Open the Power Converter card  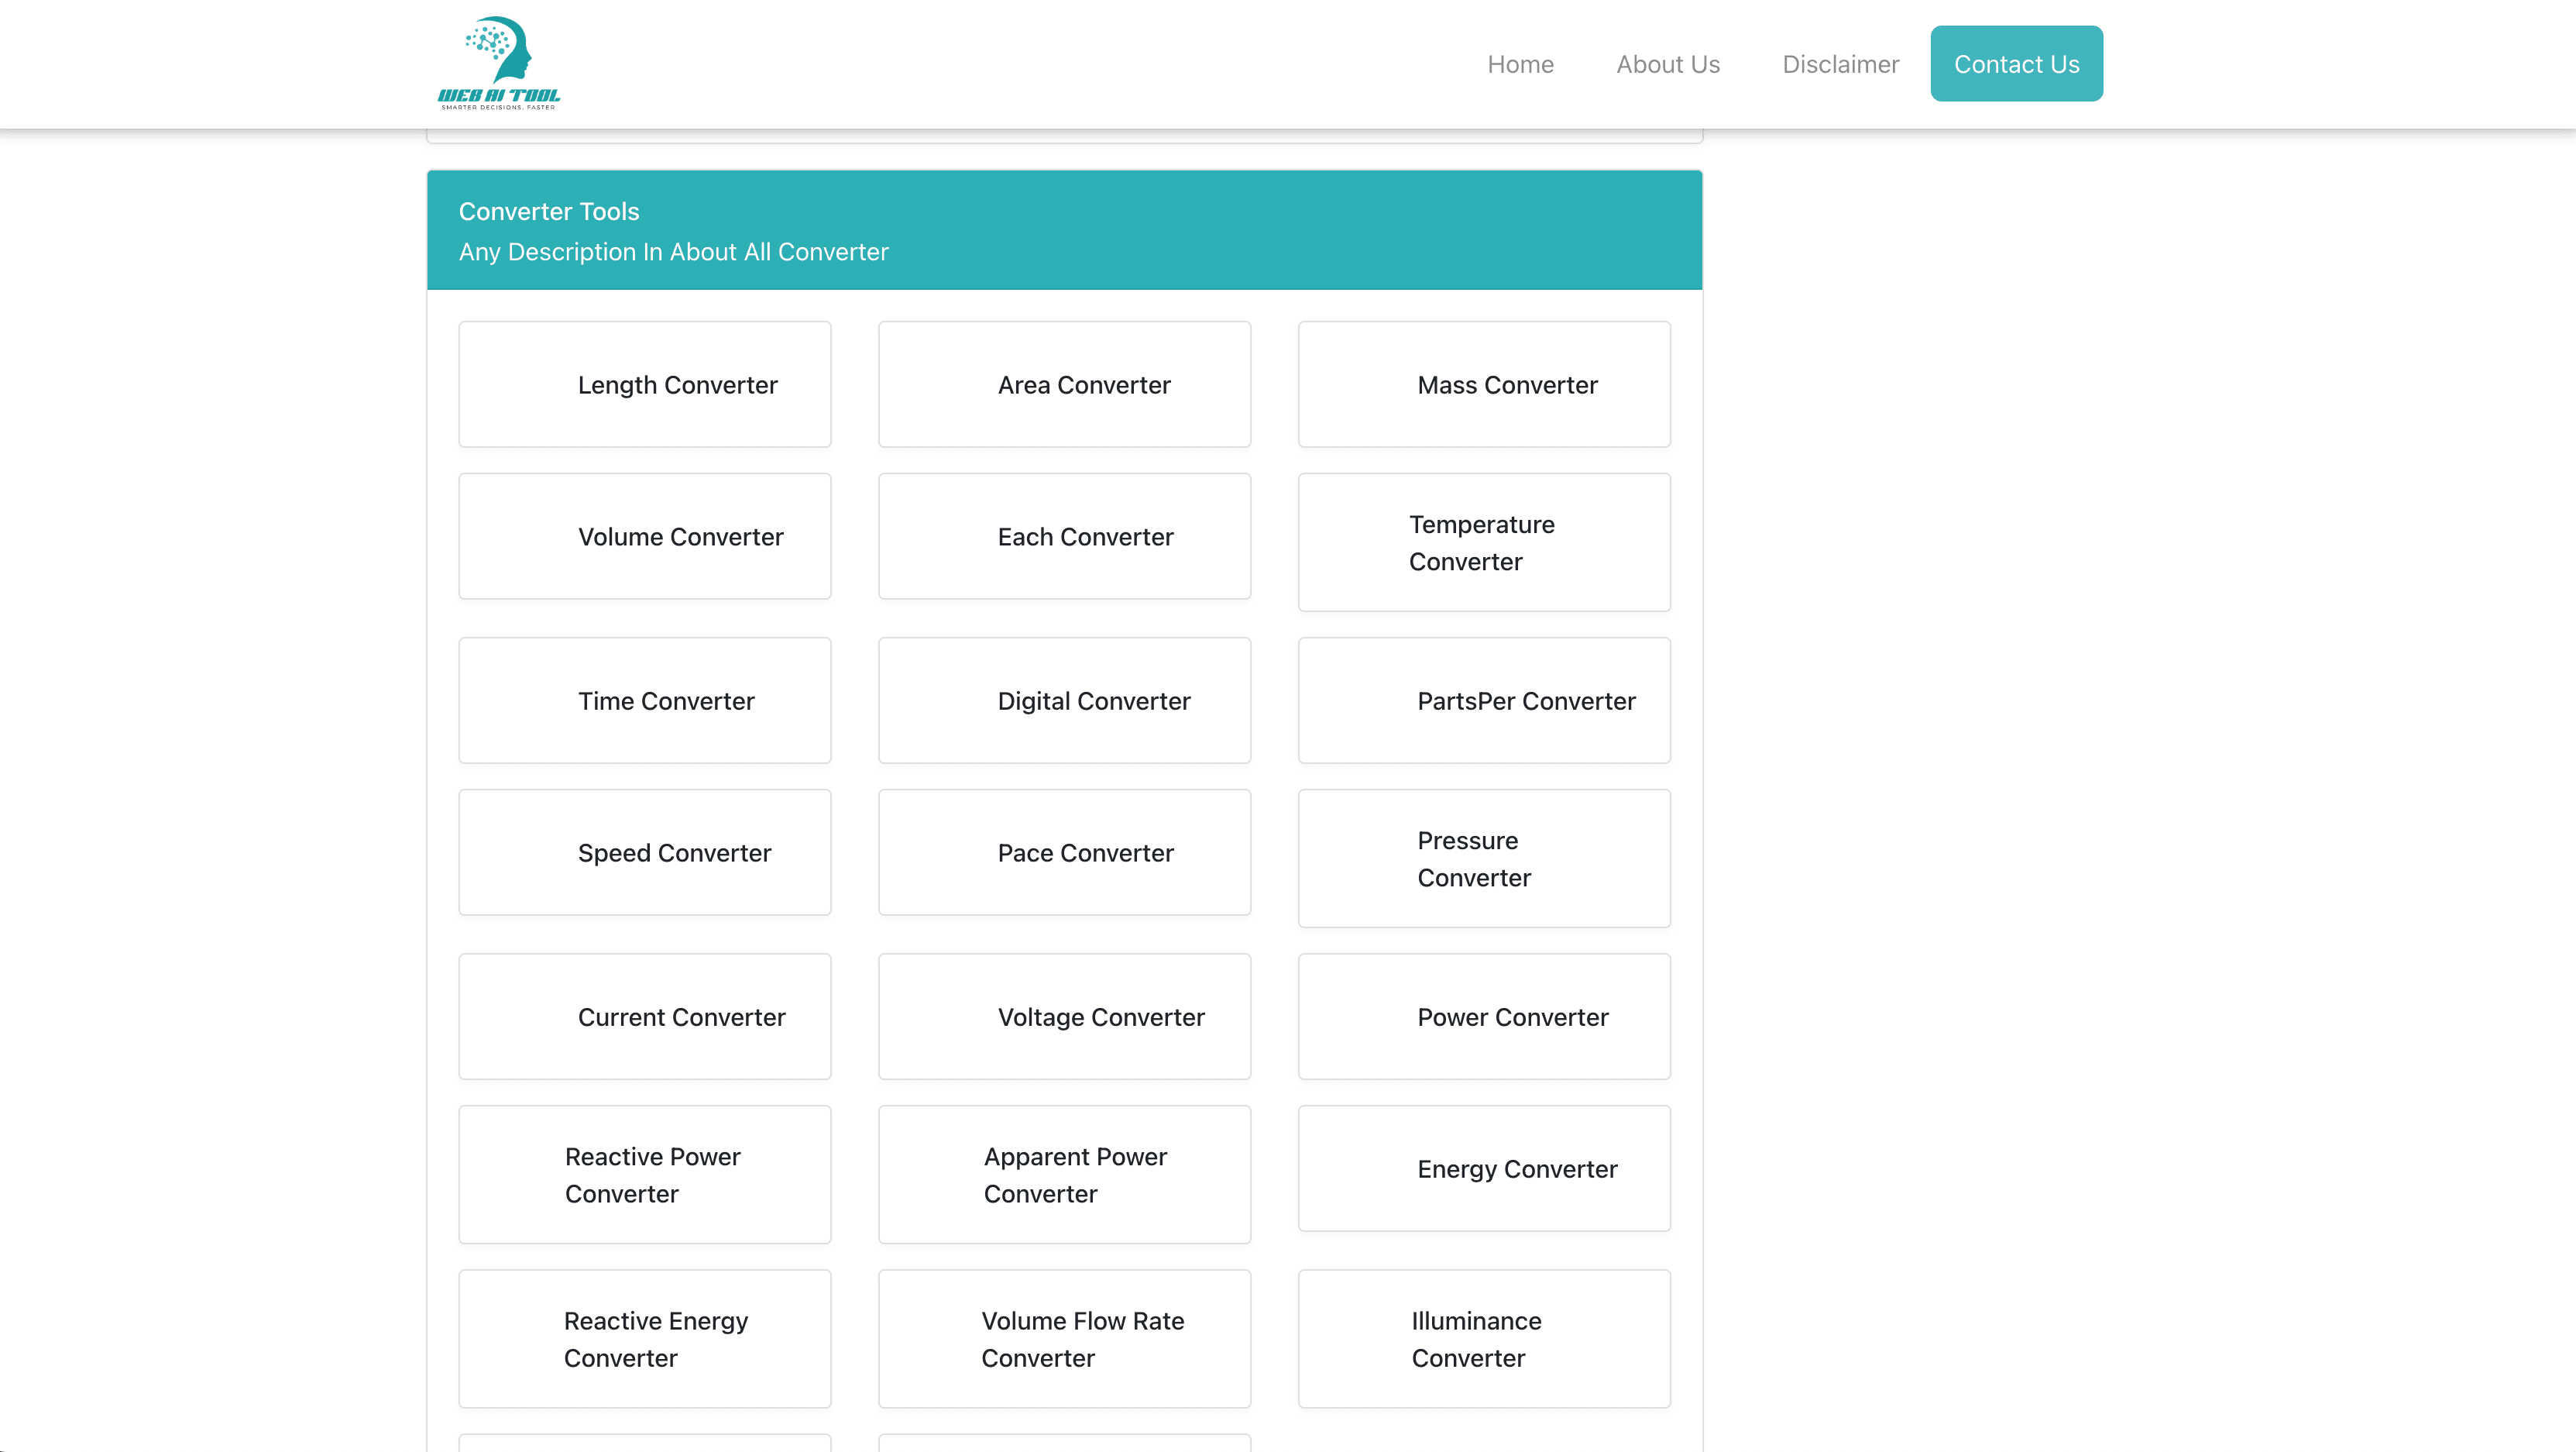click(x=1484, y=1017)
